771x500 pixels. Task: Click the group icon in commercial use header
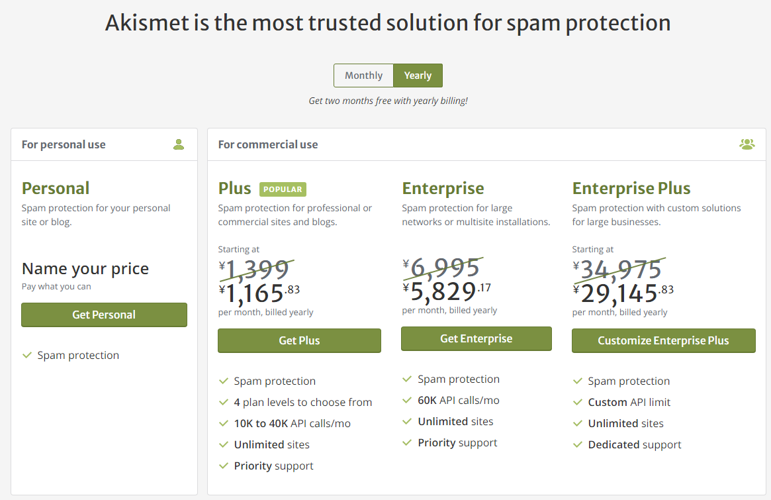coord(747,144)
